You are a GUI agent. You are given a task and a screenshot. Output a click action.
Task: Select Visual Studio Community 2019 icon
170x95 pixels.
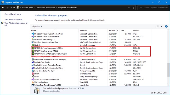(x=33, y=79)
